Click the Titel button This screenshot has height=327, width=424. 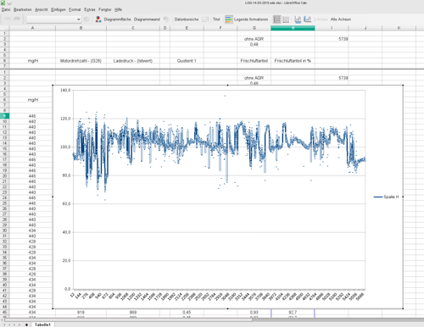coord(216,19)
